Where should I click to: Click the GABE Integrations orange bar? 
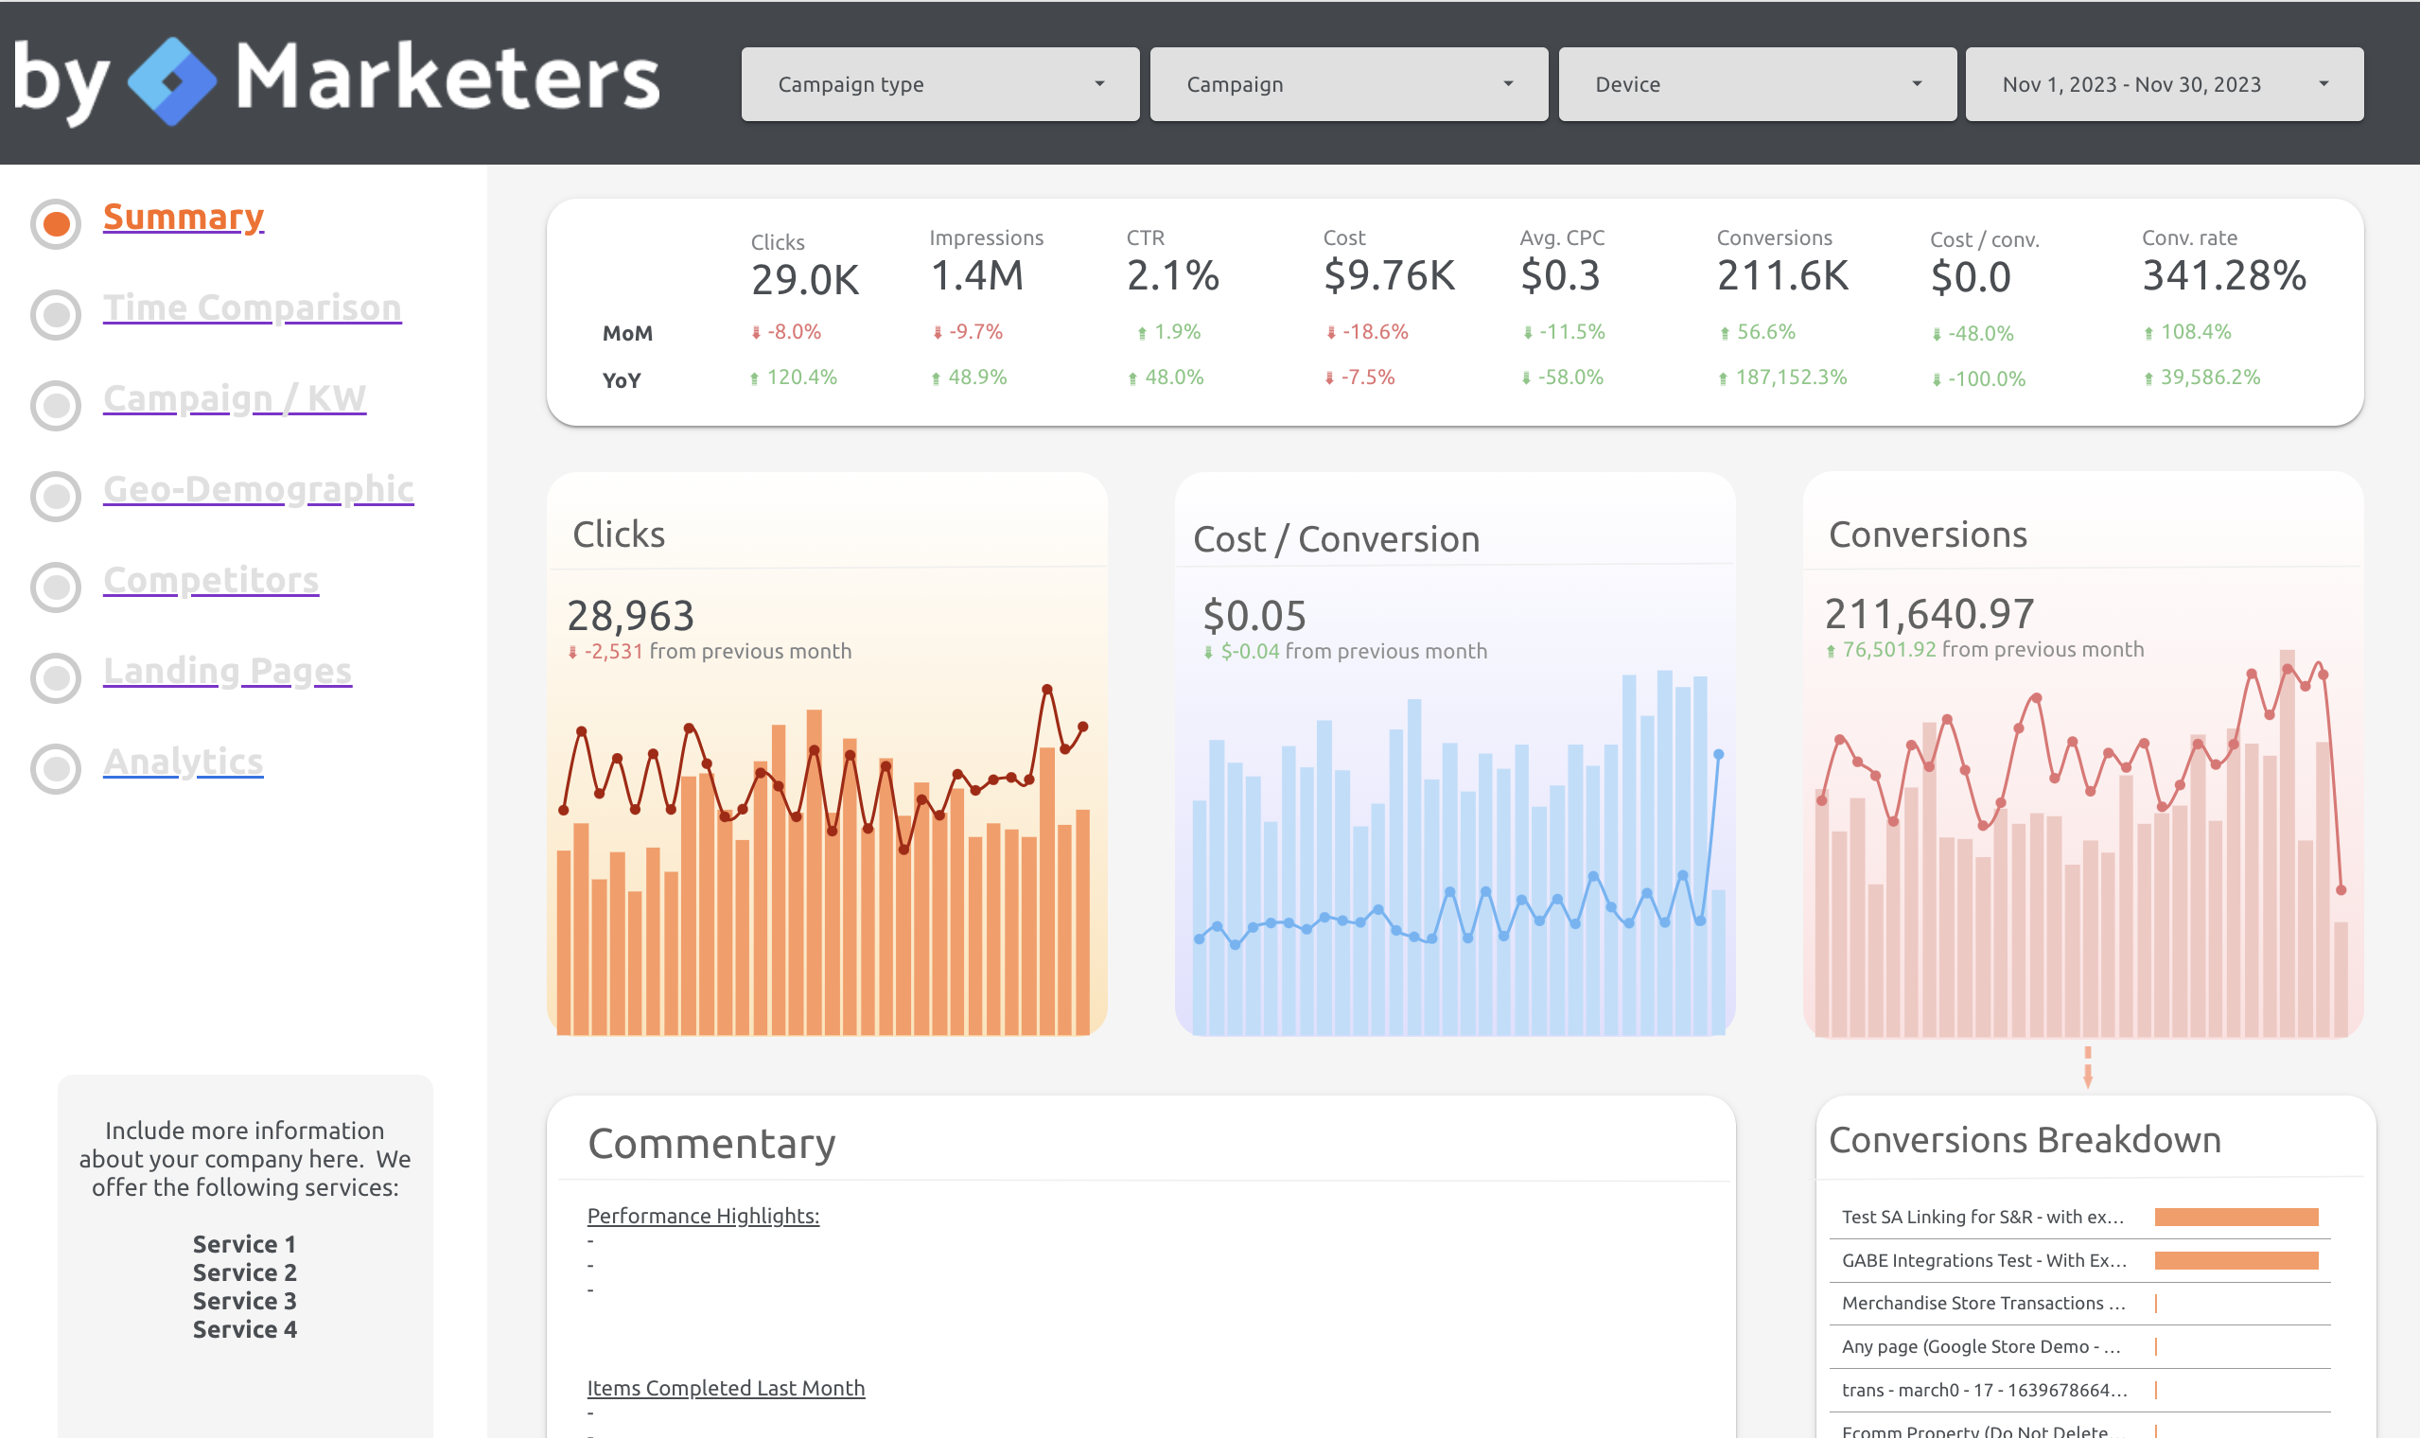click(x=2236, y=1261)
